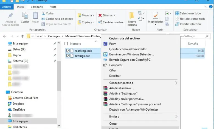The height and width of the screenshot is (129, 214).
Task: Click the search magnifier icon
Action: pos(207,36)
